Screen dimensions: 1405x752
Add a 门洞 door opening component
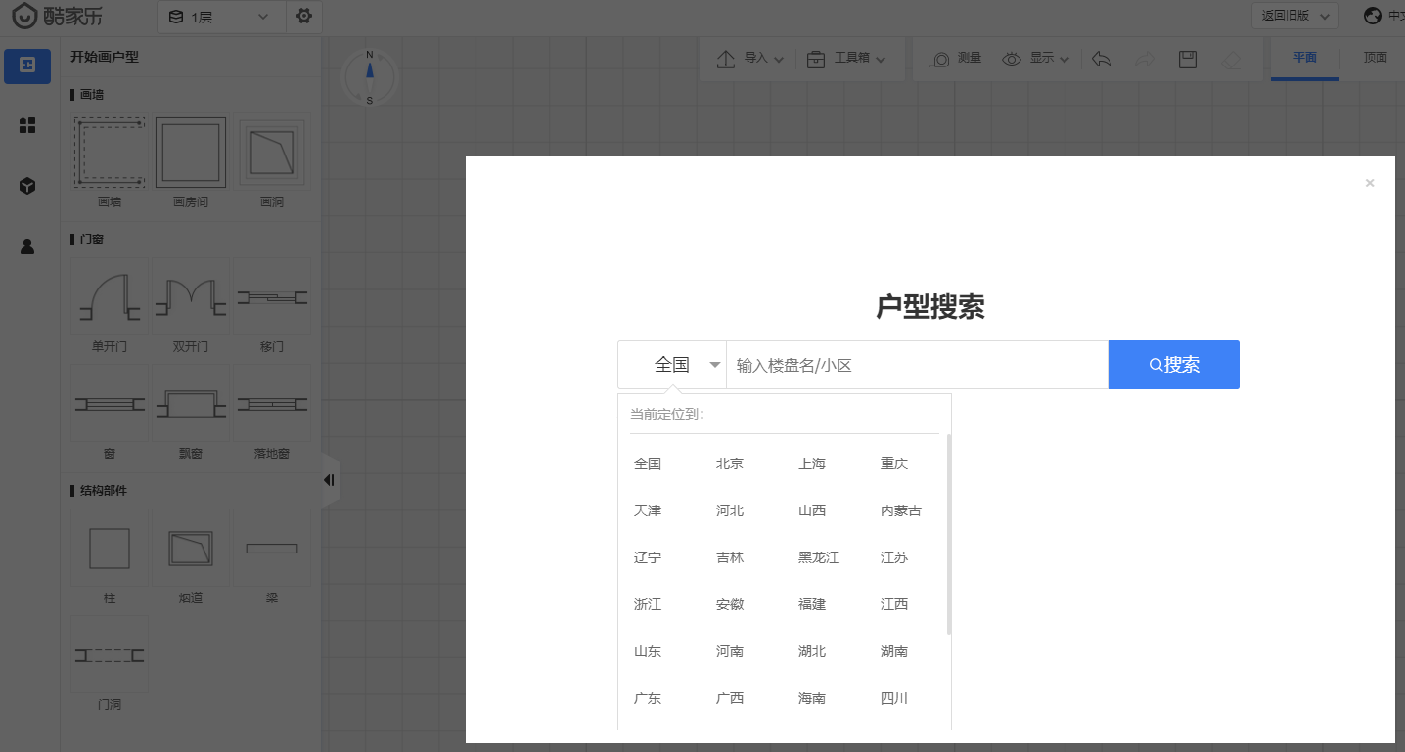click(x=110, y=654)
